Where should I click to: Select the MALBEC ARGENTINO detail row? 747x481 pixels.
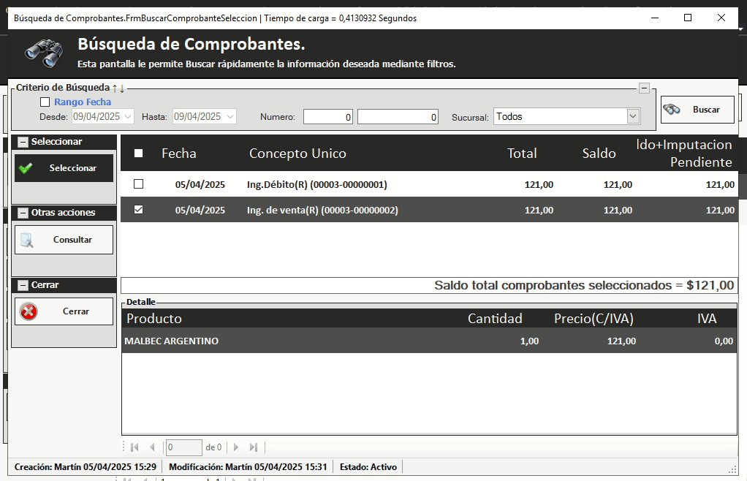pos(171,341)
